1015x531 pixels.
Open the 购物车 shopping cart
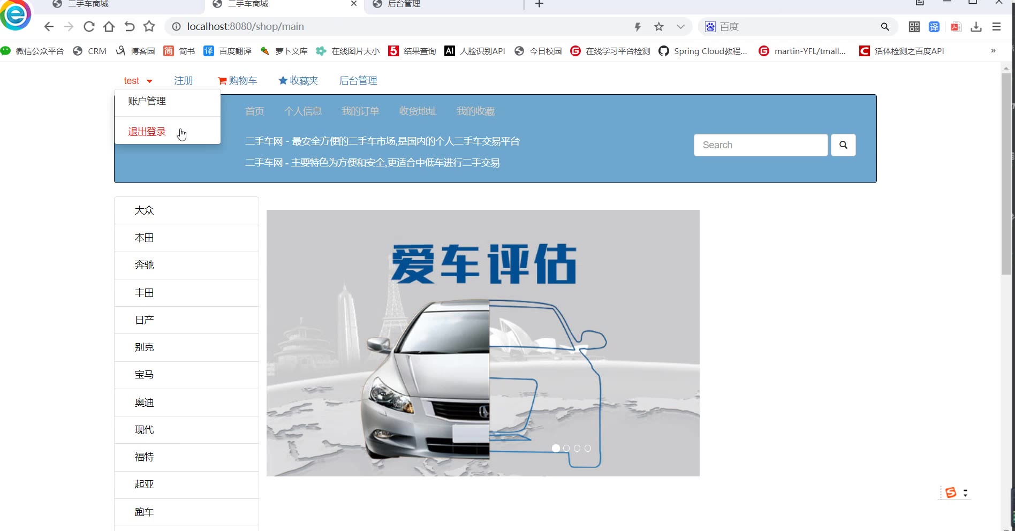click(x=237, y=81)
